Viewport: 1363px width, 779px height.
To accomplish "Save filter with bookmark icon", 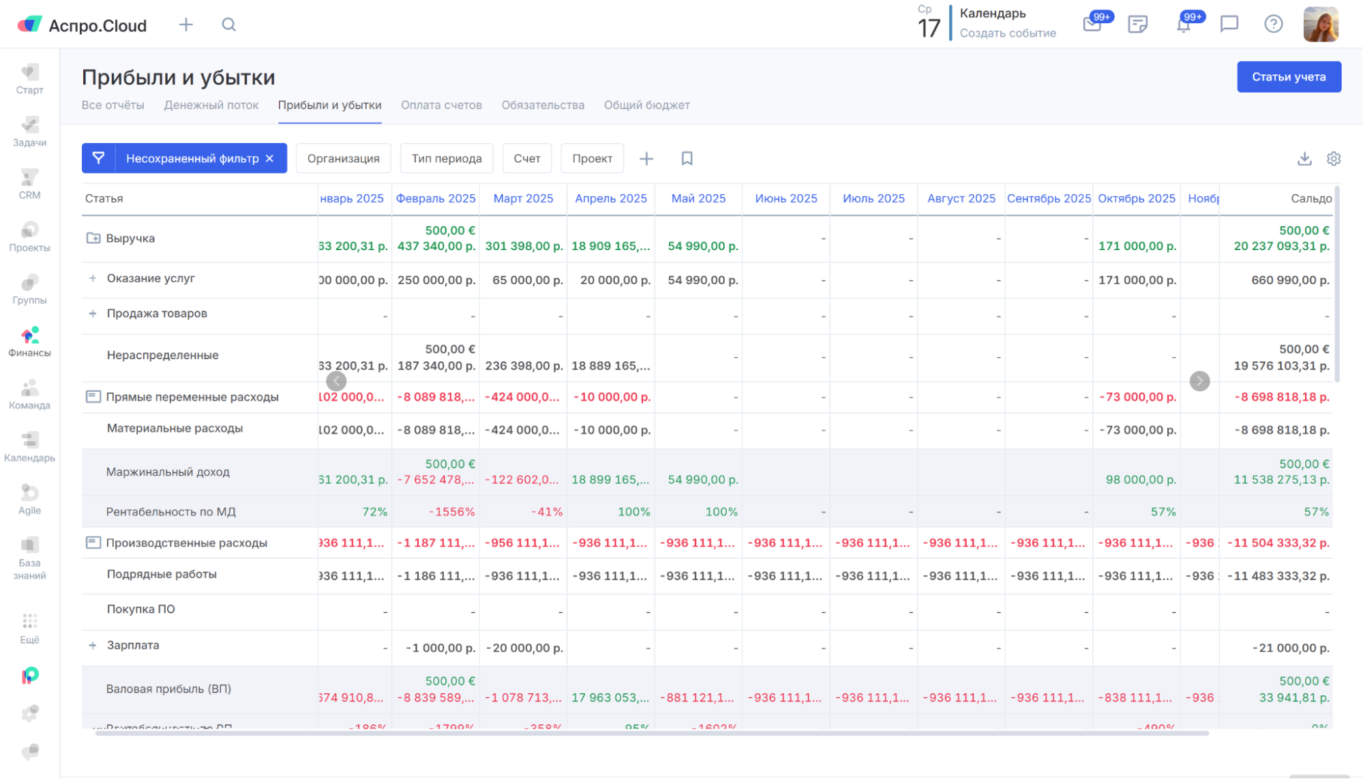I will tap(687, 159).
